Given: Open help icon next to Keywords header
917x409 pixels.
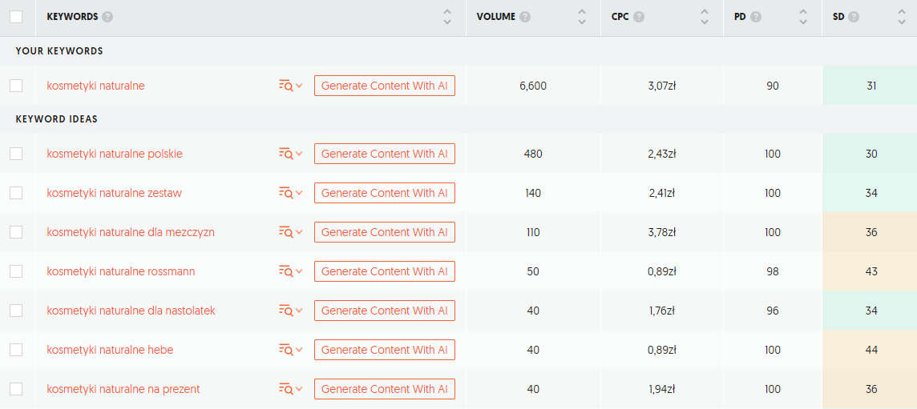Looking at the screenshot, I should point(107,17).
